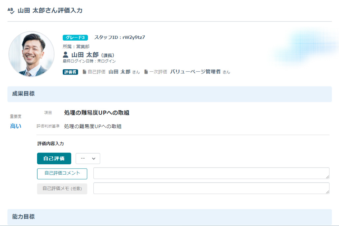The height and width of the screenshot is (226, 339).
Task: Click resize handle of the 自己評価コメント textarea
Action: 327,177
